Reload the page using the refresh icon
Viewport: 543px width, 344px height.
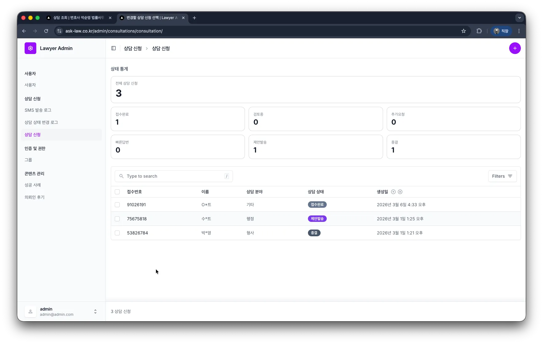coord(46,31)
